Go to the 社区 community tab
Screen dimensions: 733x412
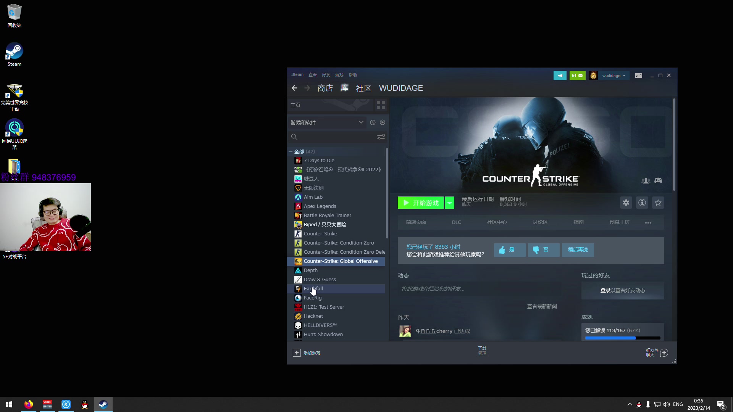tap(363, 88)
